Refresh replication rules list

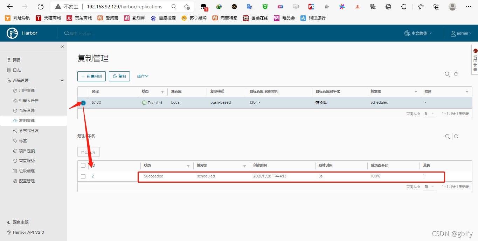click(x=456, y=74)
